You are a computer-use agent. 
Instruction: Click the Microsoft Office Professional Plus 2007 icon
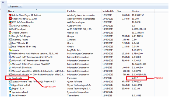point(10,64)
